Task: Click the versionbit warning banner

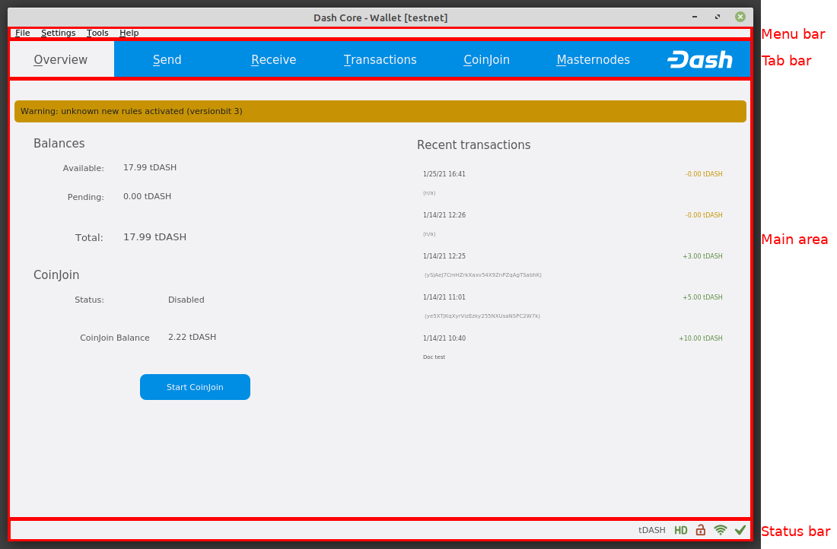Action: [x=380, y=111]
